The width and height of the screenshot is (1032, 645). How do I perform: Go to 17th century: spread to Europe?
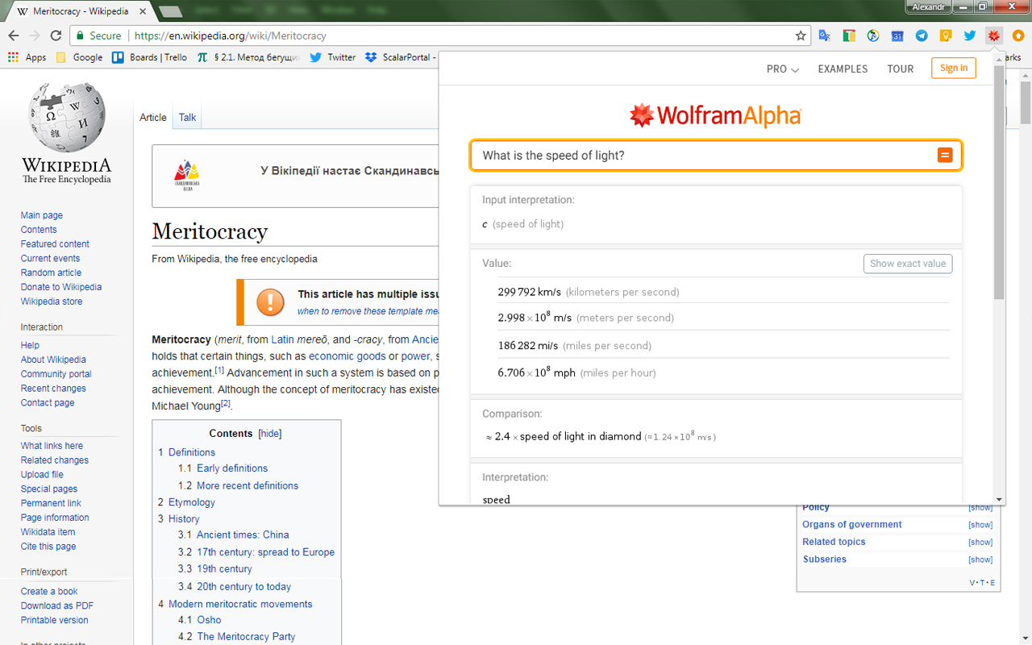coord(265,552)
